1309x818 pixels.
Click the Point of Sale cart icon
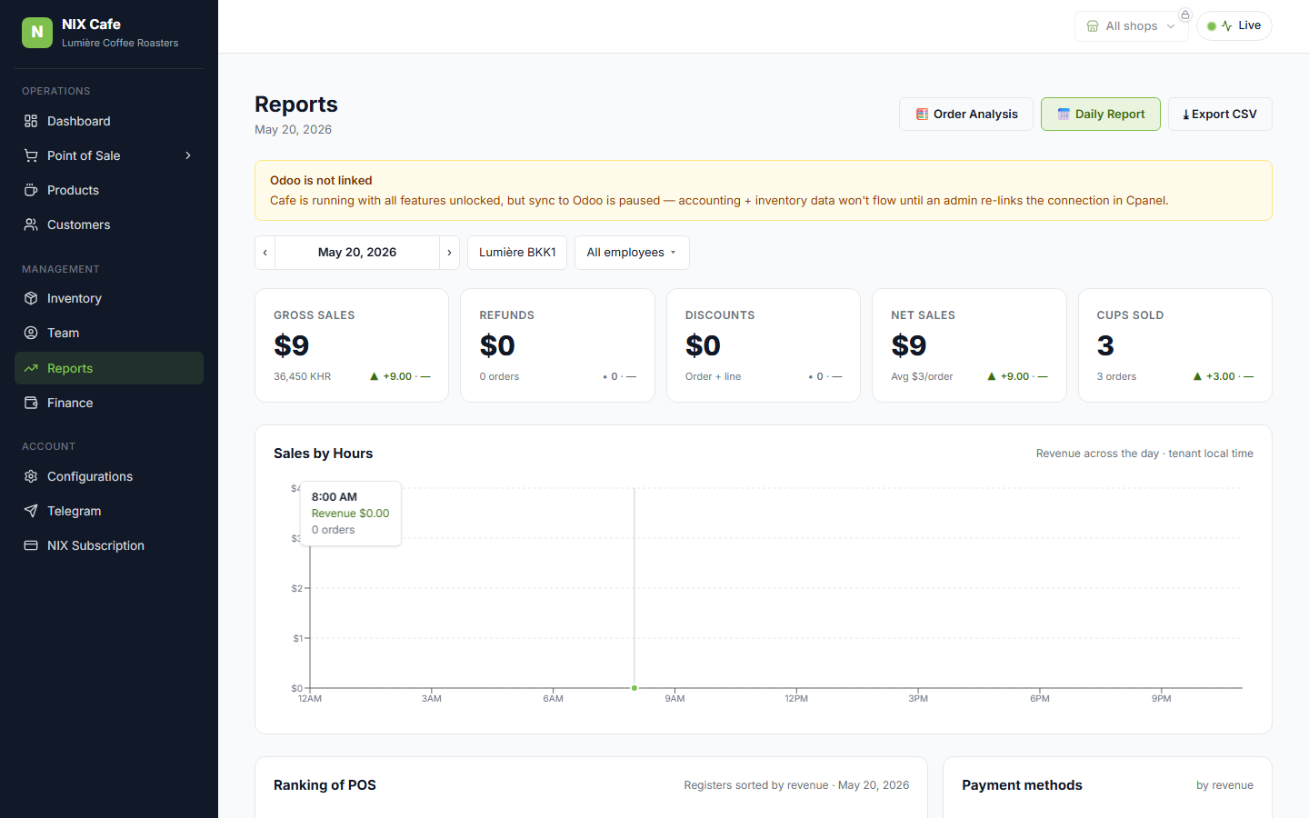click(31, 155)
